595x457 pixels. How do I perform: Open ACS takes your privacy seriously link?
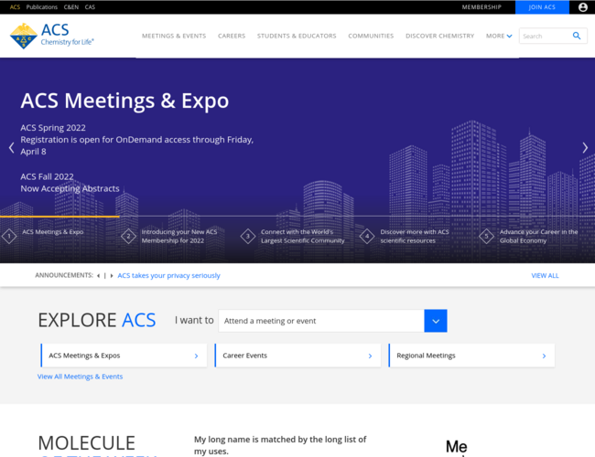[168, 275]
